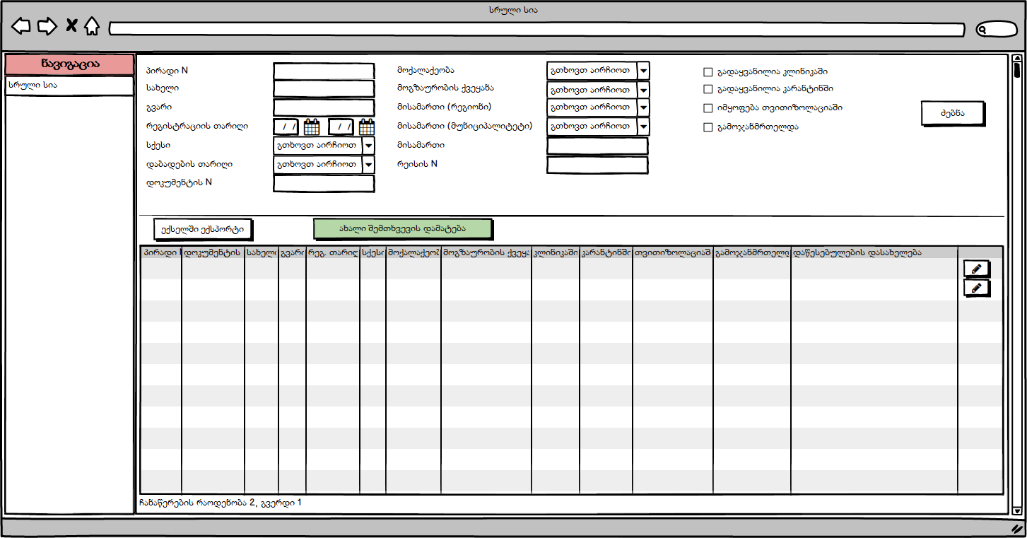Select სრული სია in navigation panel
The height and width of the screenshot is (538, 1027).
point(69,86)
